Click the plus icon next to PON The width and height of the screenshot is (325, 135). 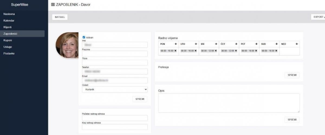[x=175, y=44]
